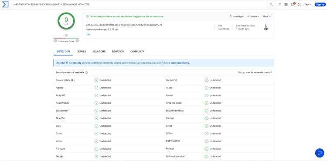Select the ZIP file type icon
The image size is (327, 161).
[266, 27]
